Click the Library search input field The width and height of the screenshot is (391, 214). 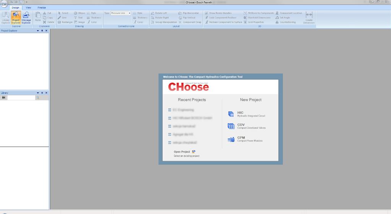(21, 98)
